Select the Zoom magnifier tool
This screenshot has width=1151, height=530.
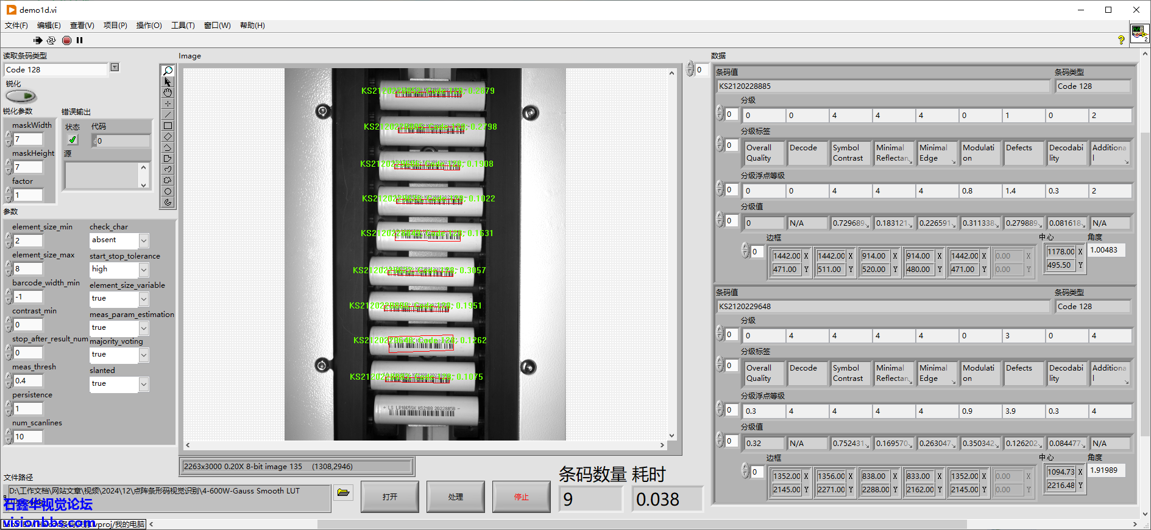tap(168, 71)
